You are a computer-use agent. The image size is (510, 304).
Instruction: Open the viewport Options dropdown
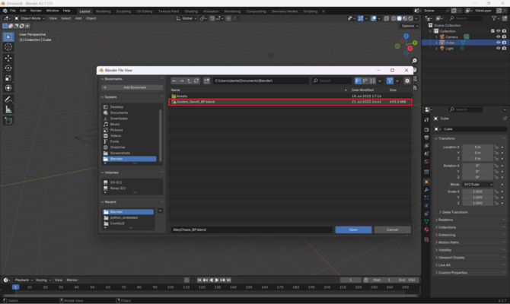click(x=410, y=26)
